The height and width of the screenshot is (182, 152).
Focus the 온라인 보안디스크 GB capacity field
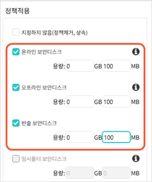click(x=80, y=66)
